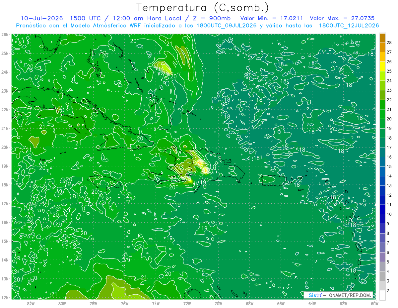Select 'Valor Min. = 17.0211' text
This screenshot has height=308, width=398.
271,18
